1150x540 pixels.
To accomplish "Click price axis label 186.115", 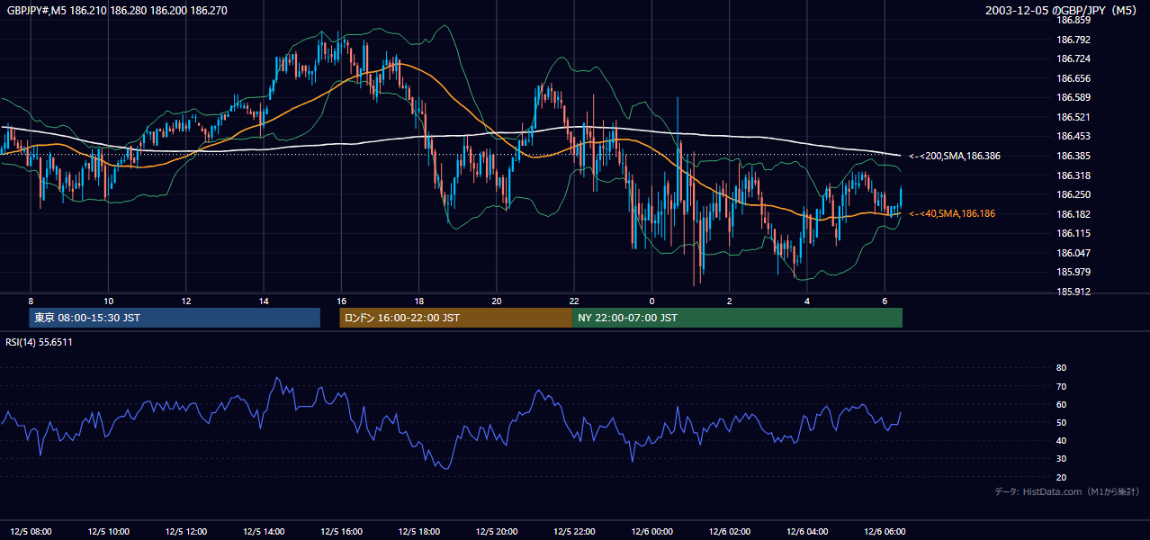I will [x=1075, y=233].
